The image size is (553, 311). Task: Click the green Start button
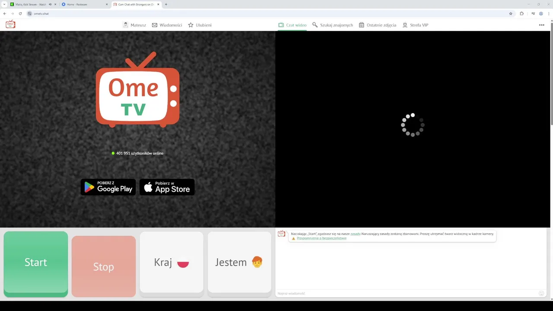pos(36,263)
